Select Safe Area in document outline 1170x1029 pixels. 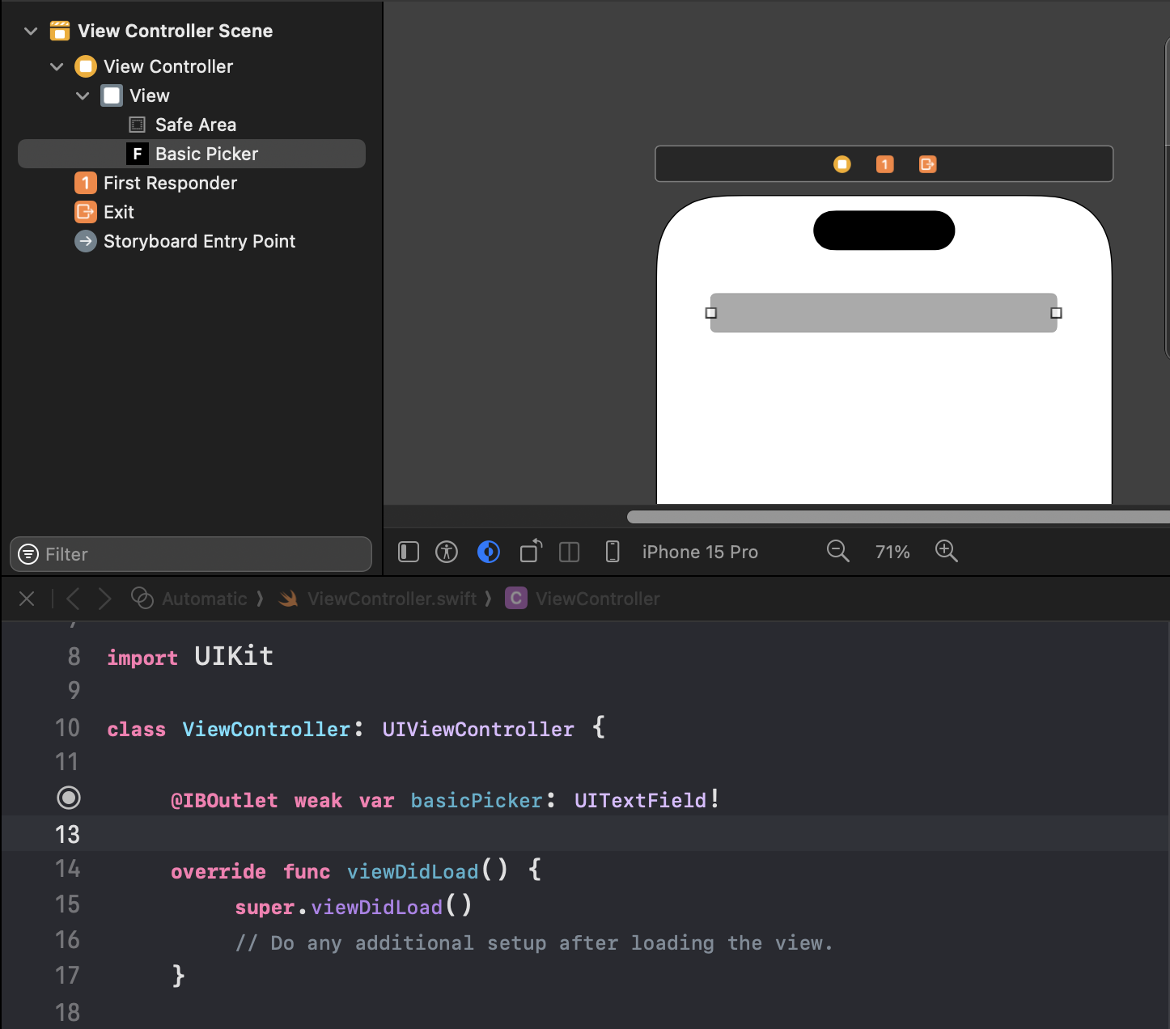pos(192,125)
